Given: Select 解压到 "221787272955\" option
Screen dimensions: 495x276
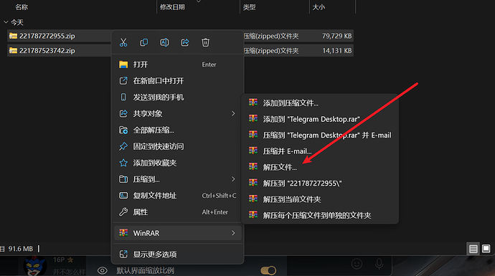Looking at the screenshot, I should point(320,184).
